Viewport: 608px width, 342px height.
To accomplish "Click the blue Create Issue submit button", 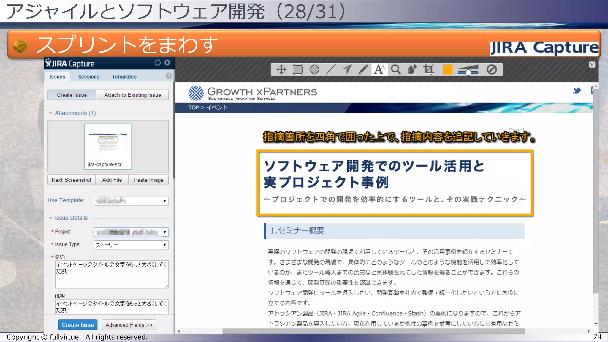I will click(x=78, y=325).
